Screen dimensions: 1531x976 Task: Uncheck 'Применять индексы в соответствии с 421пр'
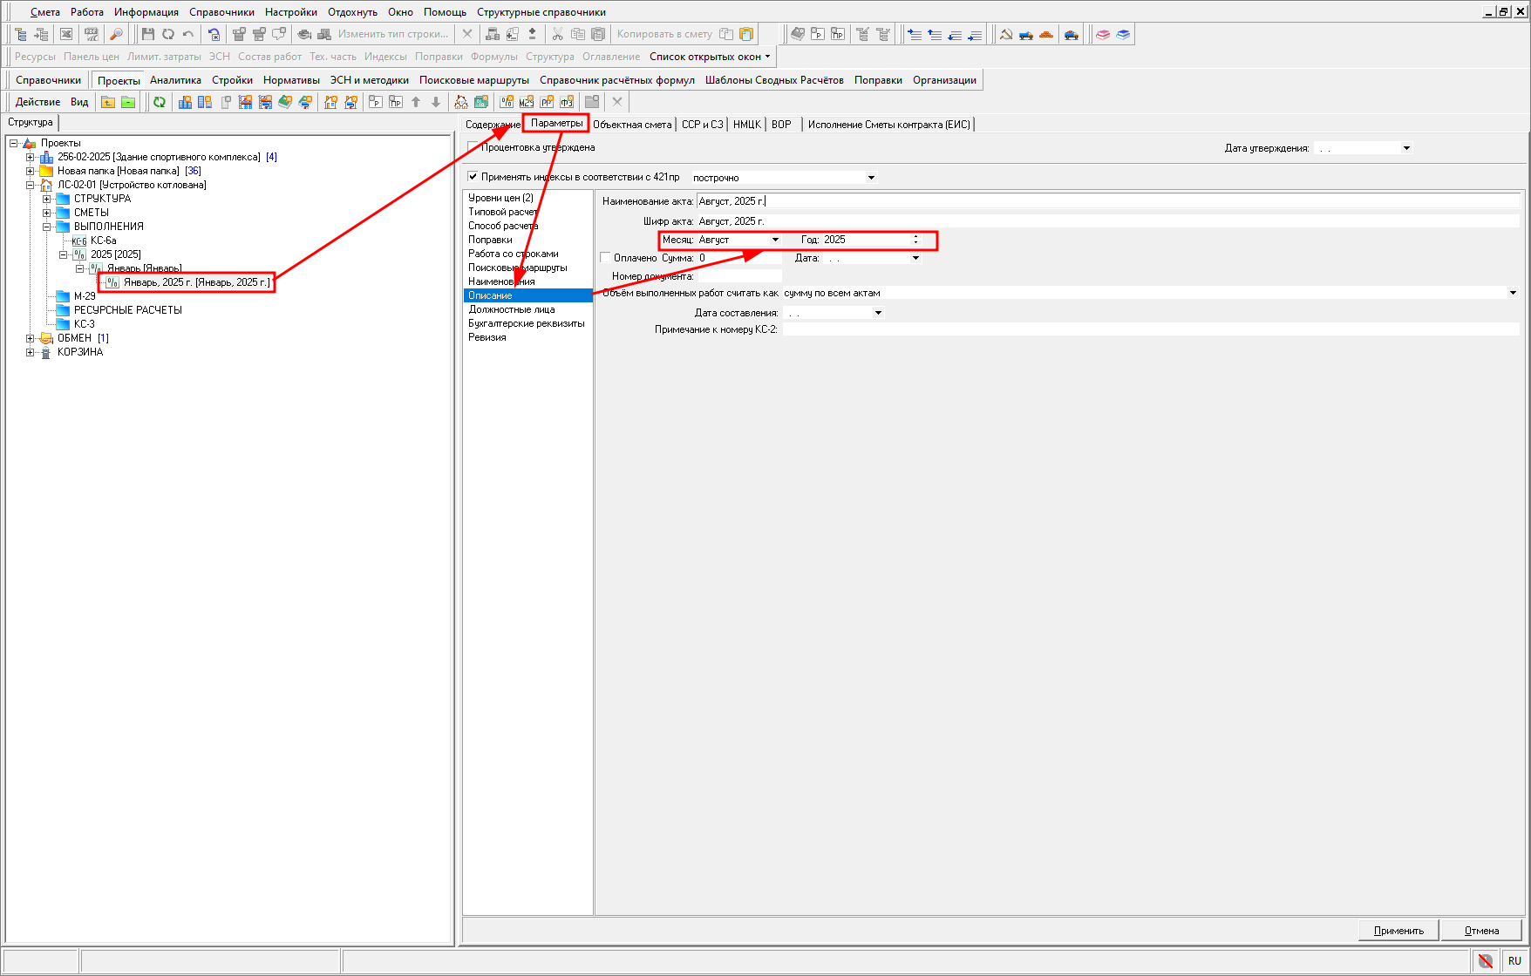coord(473,177)
